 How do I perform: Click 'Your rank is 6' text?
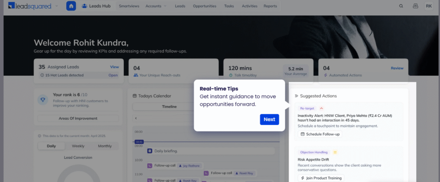point(66,95)
